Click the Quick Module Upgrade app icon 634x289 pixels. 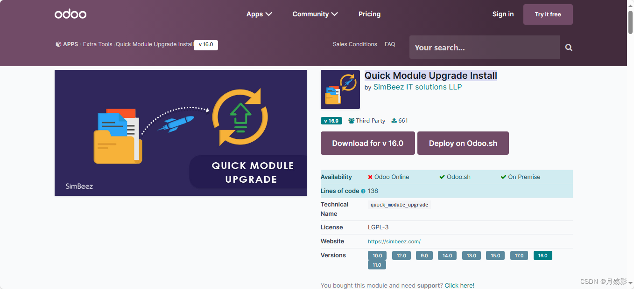340,89
